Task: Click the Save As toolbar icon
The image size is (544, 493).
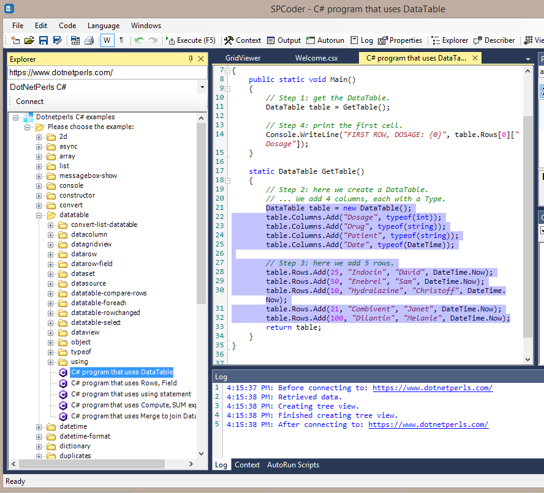Action: point(57,40)
